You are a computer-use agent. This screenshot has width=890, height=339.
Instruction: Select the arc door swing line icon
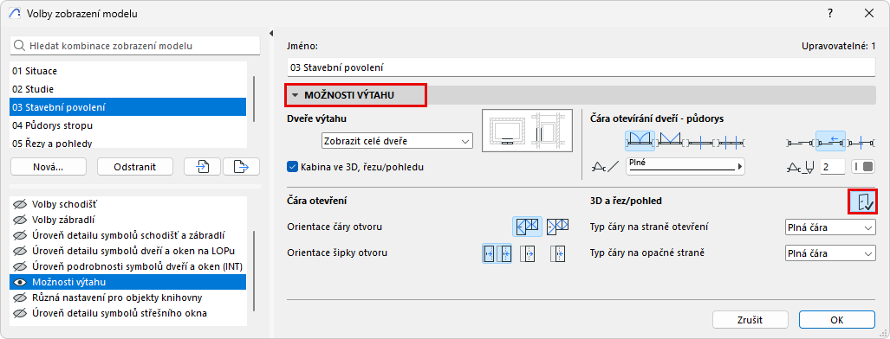coord(640,141)
